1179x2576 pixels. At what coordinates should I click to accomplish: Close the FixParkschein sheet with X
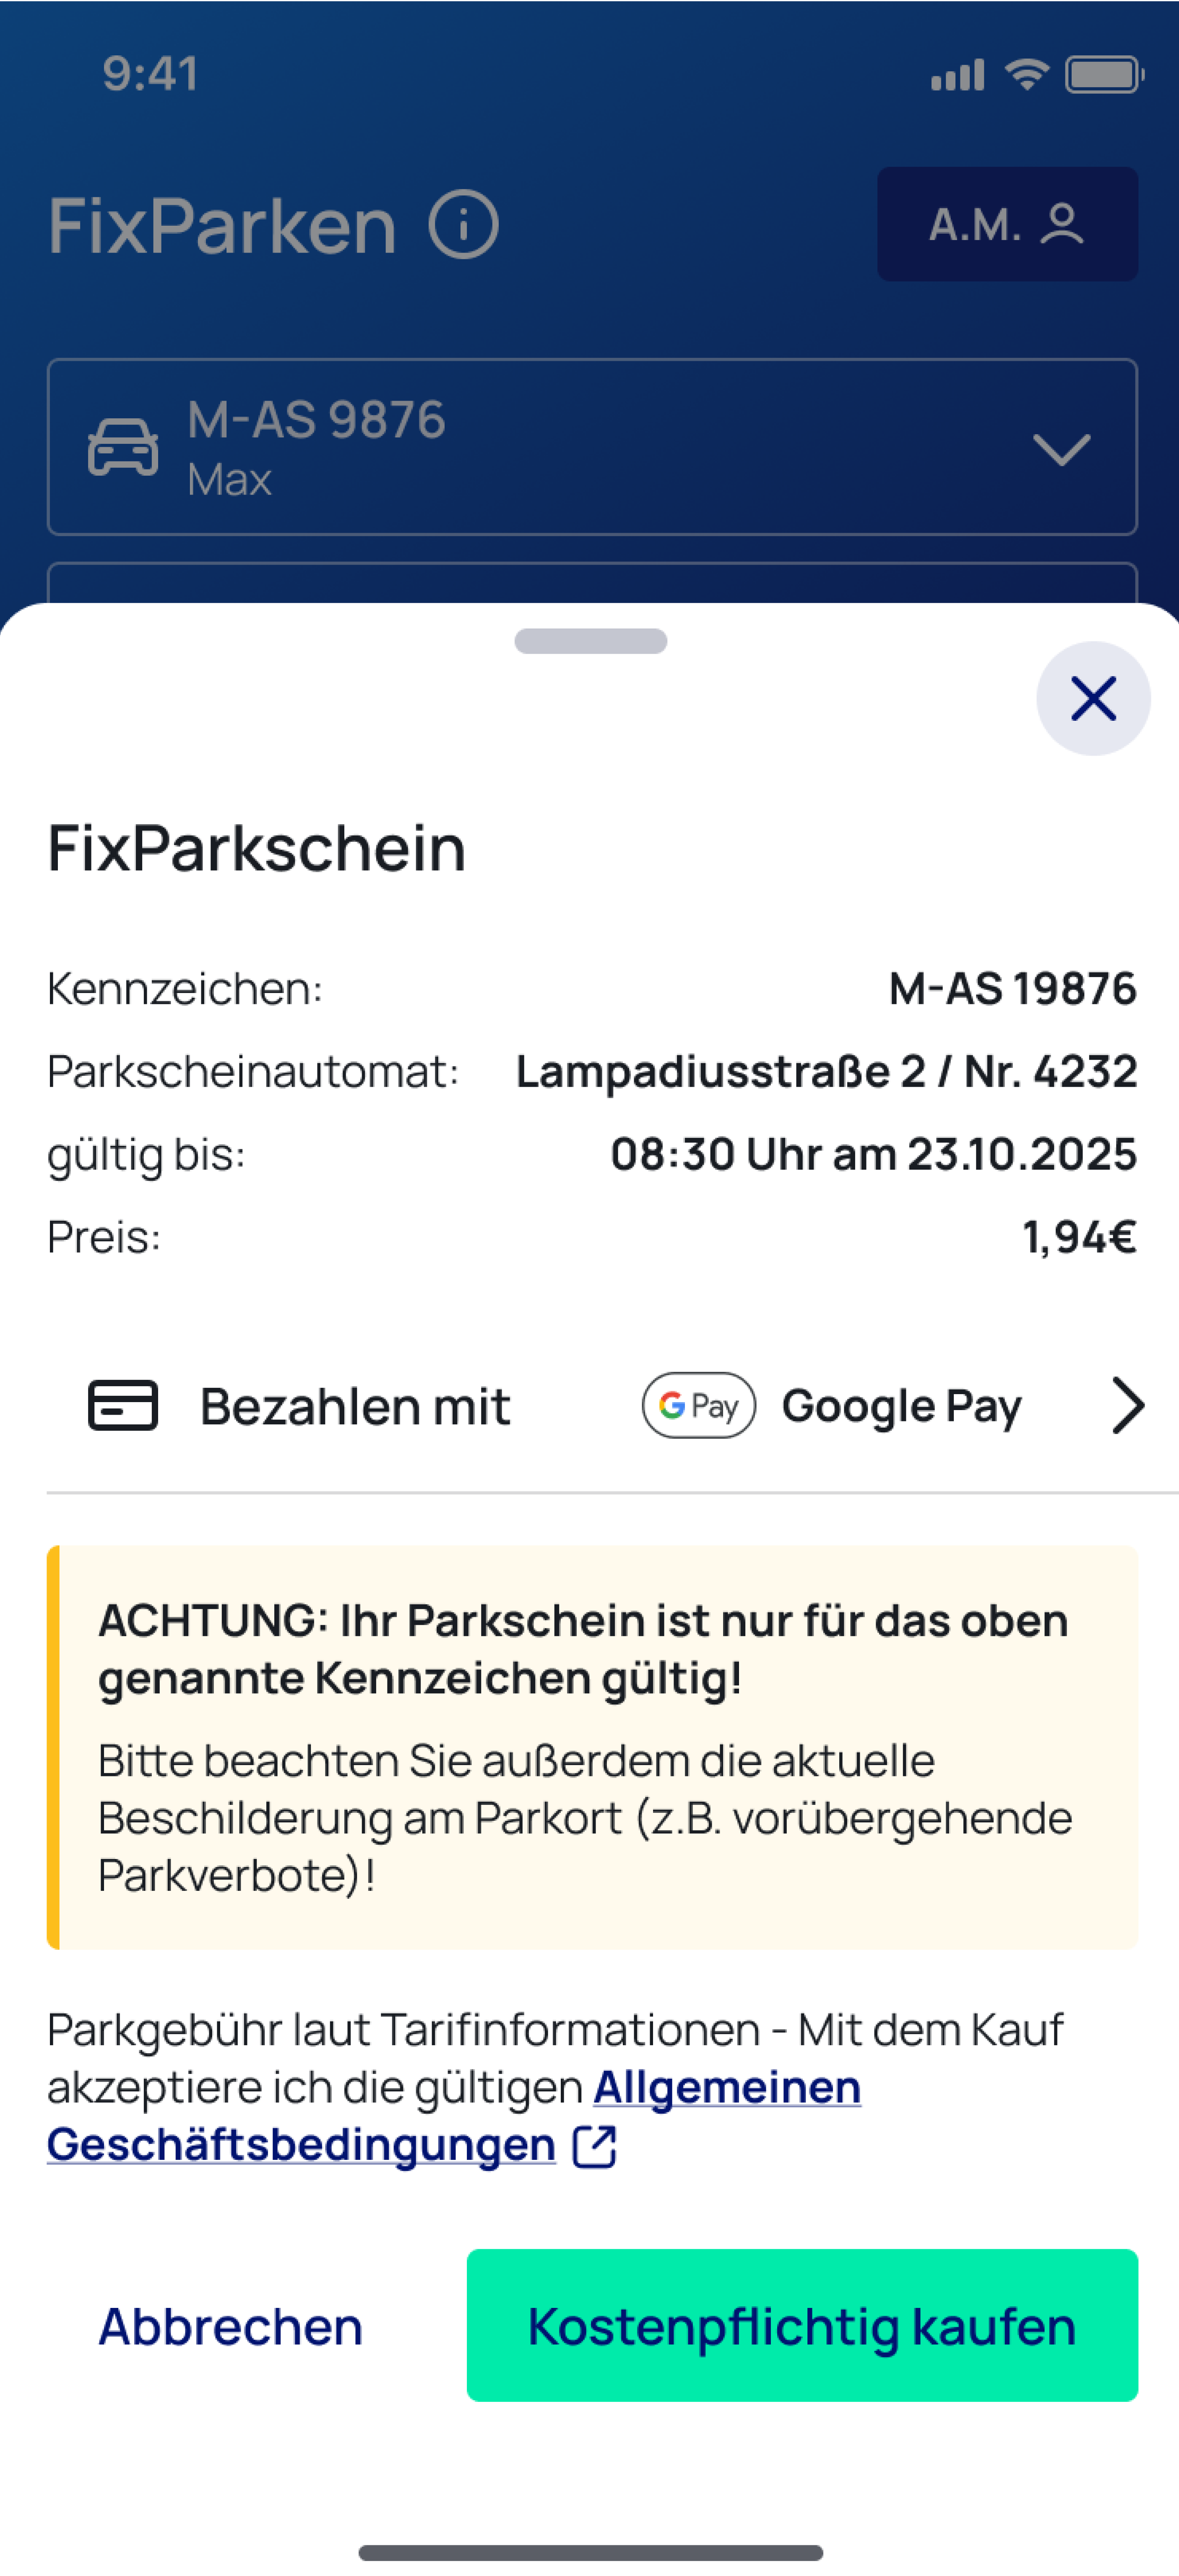point(1092,698)
